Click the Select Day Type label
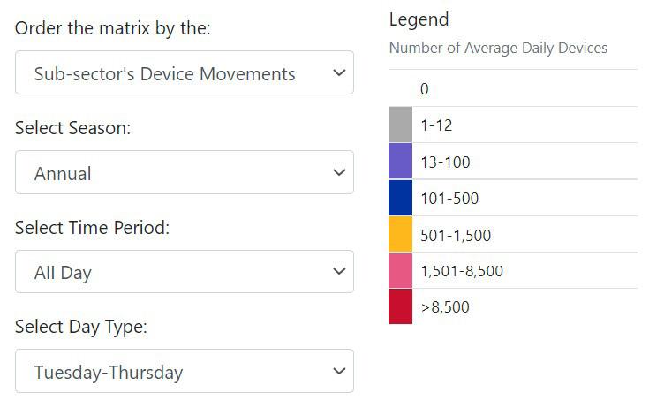The image size is (649, 400). tap(81, 327)
